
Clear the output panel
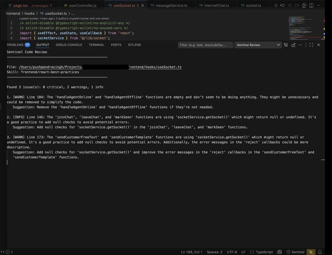[286, 45]
